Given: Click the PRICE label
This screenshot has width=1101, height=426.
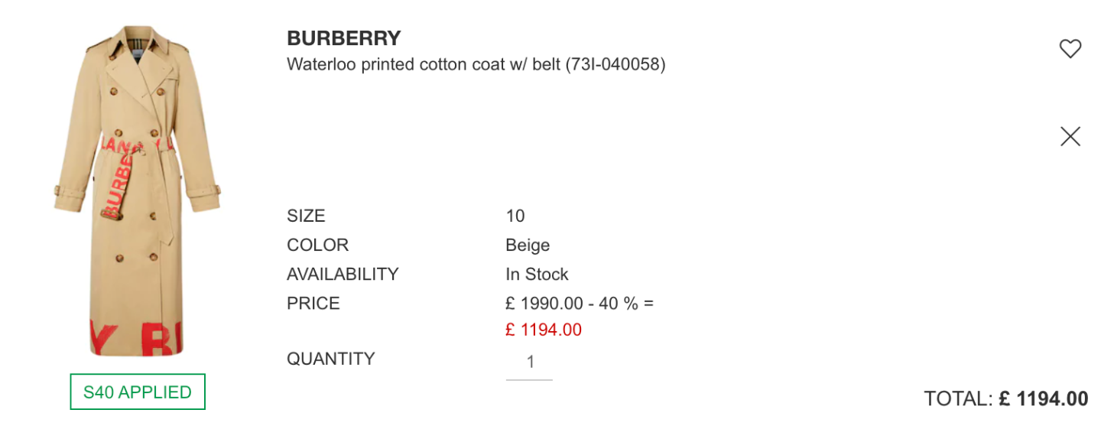Looking at the screenshot, I should click(x=313, y=304).
